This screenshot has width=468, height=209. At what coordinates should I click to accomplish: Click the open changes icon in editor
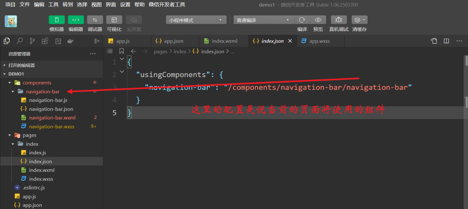(434, 41)
